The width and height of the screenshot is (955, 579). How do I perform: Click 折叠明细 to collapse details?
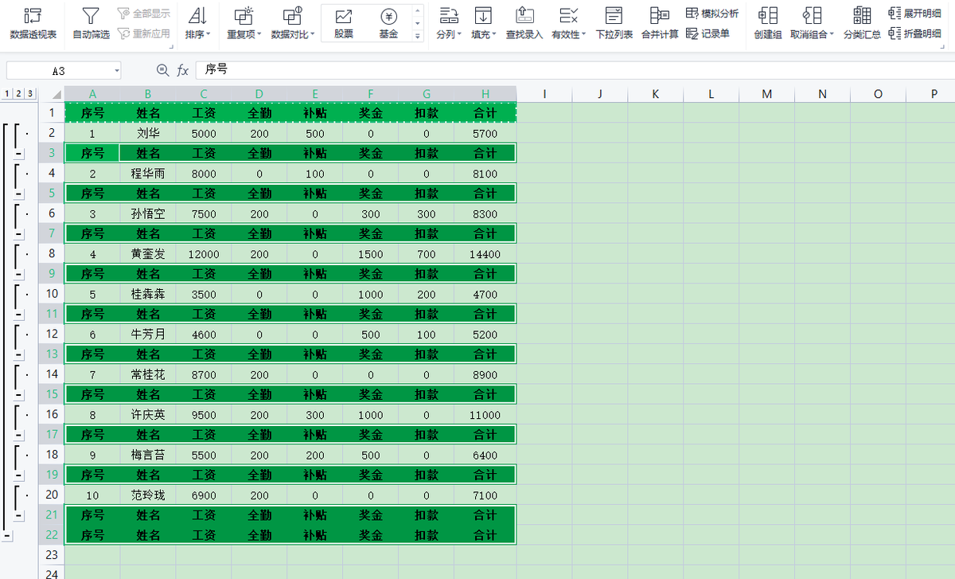point(915,33)
